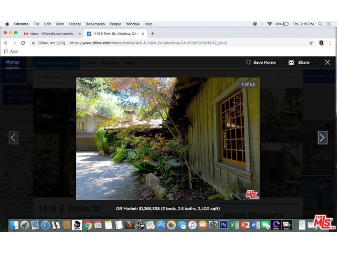Viewport: 337px width, 253px height.
Task: Open the Chrome application menu
Action: click(x=21, y=24)
